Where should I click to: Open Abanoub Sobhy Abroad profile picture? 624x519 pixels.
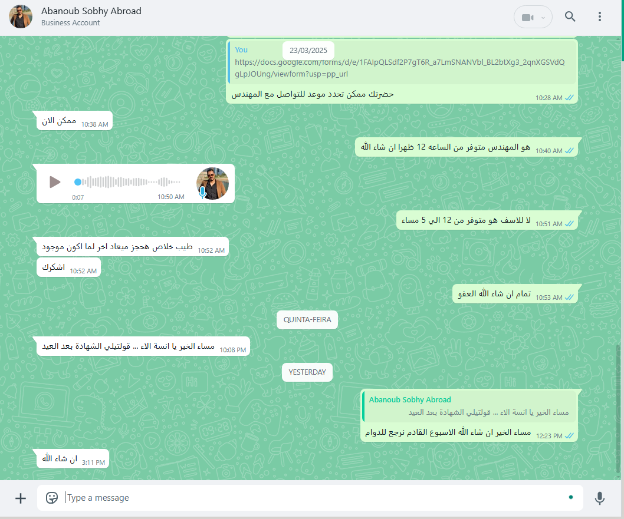21,16
